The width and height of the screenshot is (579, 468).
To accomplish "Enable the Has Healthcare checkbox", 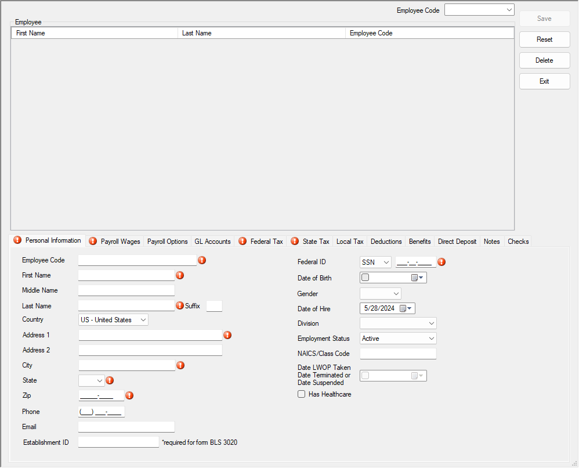I will tap(301, 394).
